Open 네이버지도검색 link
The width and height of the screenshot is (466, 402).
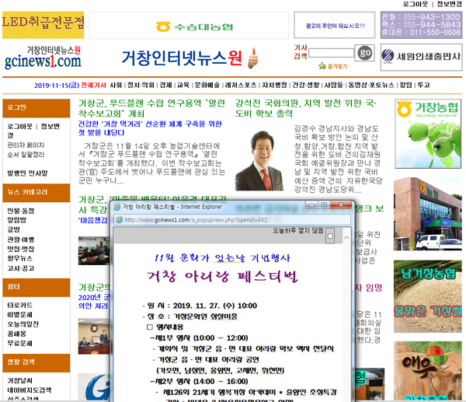[x=30, y=390]
